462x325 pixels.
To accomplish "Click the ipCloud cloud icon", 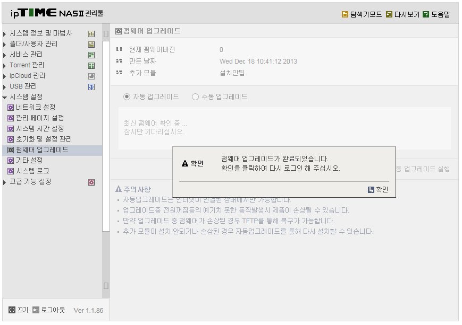I will [91, 76].
